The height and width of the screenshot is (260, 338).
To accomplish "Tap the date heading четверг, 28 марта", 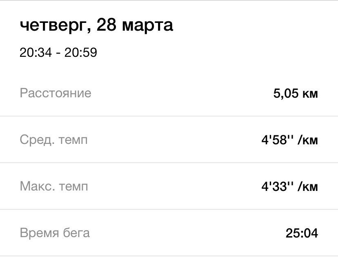I will coord(96,26).
